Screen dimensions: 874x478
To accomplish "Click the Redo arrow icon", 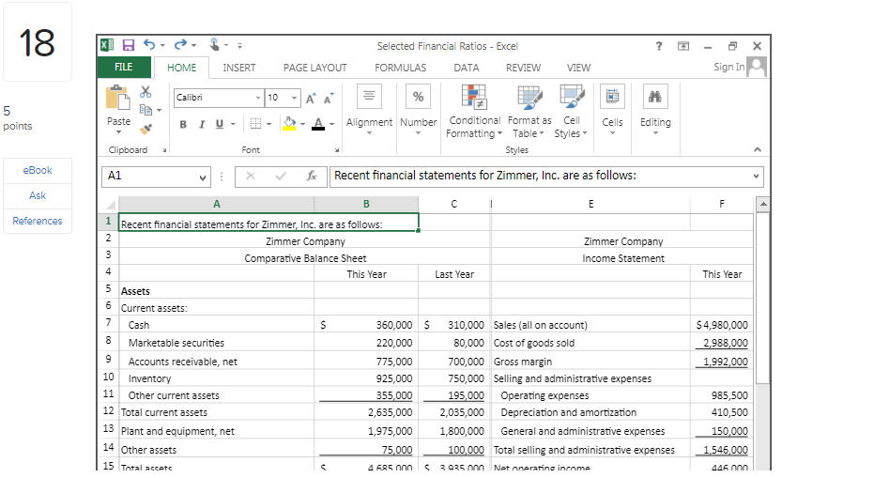I will (180, 45).
